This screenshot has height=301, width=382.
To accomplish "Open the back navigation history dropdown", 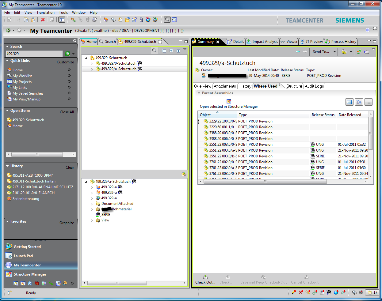I will click(13, 30).
